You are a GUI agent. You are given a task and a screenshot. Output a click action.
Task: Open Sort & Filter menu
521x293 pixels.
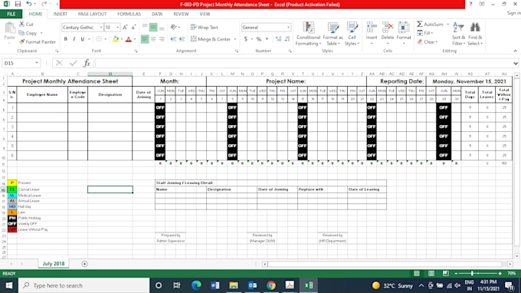tap(458, 34)
